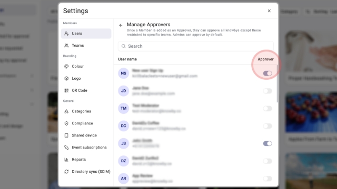Go back using the arrow beside Manage Approvers
The image size is (337, 189).
coord(121,25)
